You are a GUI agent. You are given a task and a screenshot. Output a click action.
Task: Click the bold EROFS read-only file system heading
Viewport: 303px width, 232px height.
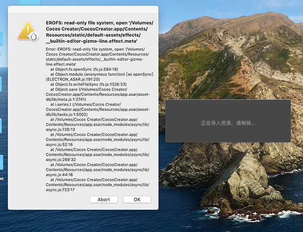point(99,32)
